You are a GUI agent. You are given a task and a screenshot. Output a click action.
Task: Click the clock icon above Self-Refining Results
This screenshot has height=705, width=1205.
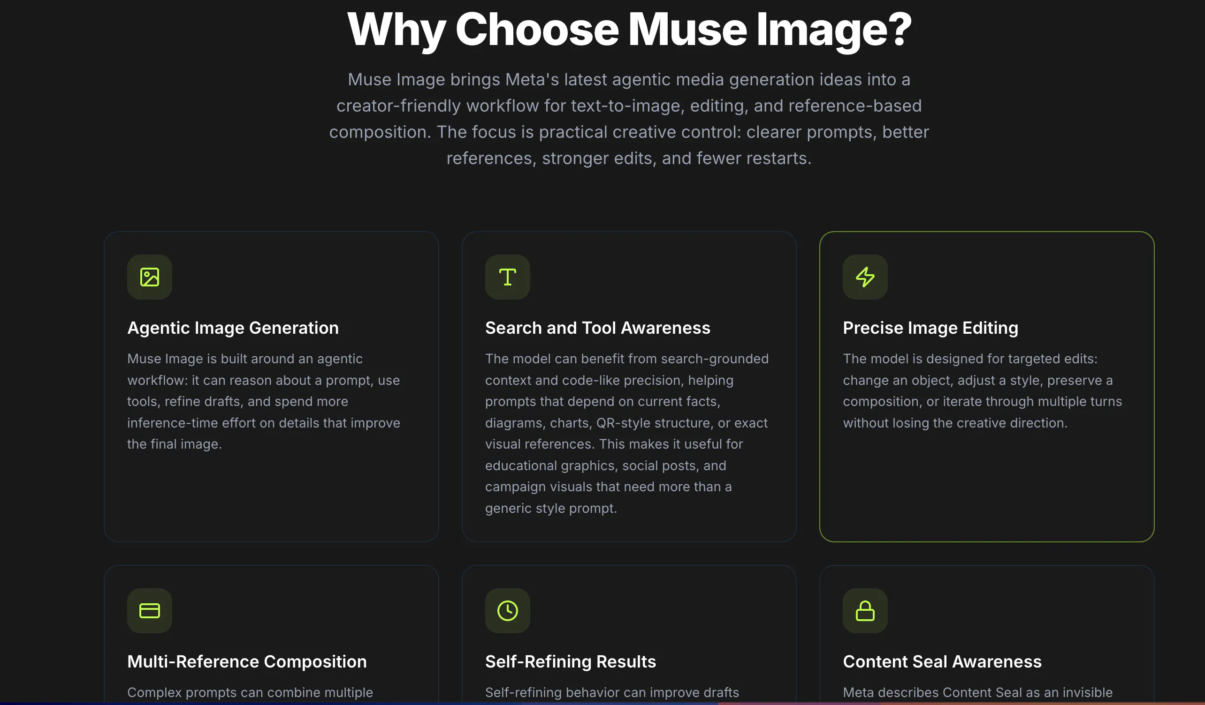[x=507, y=610]
